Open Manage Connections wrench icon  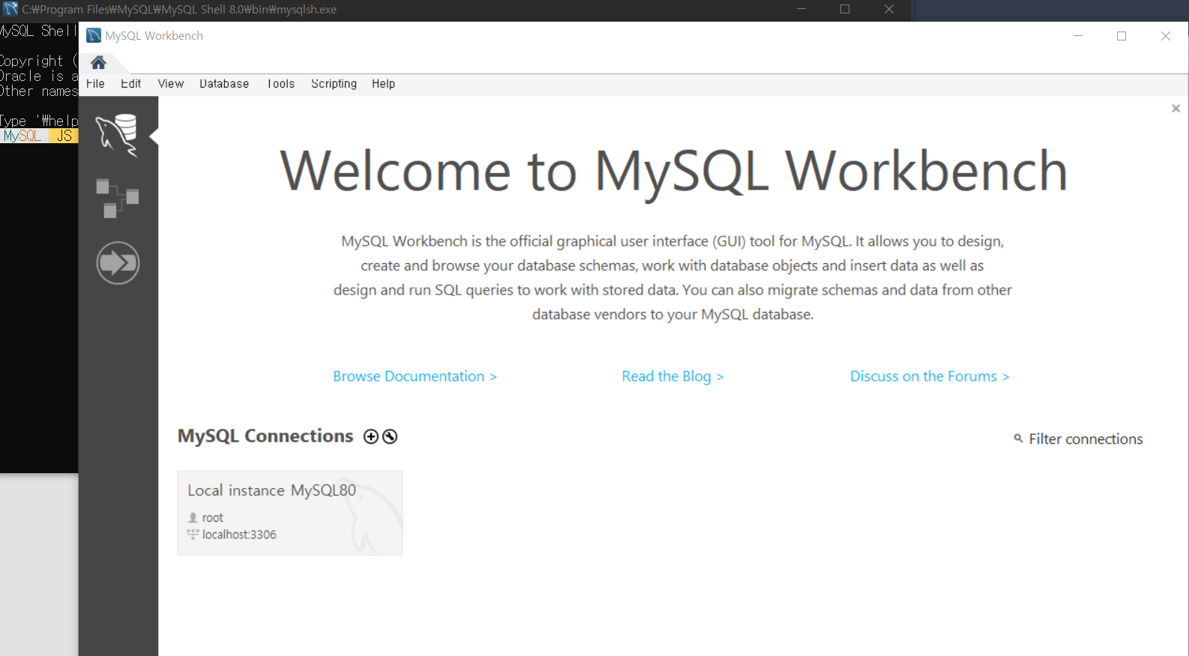(x=390, y=436)
